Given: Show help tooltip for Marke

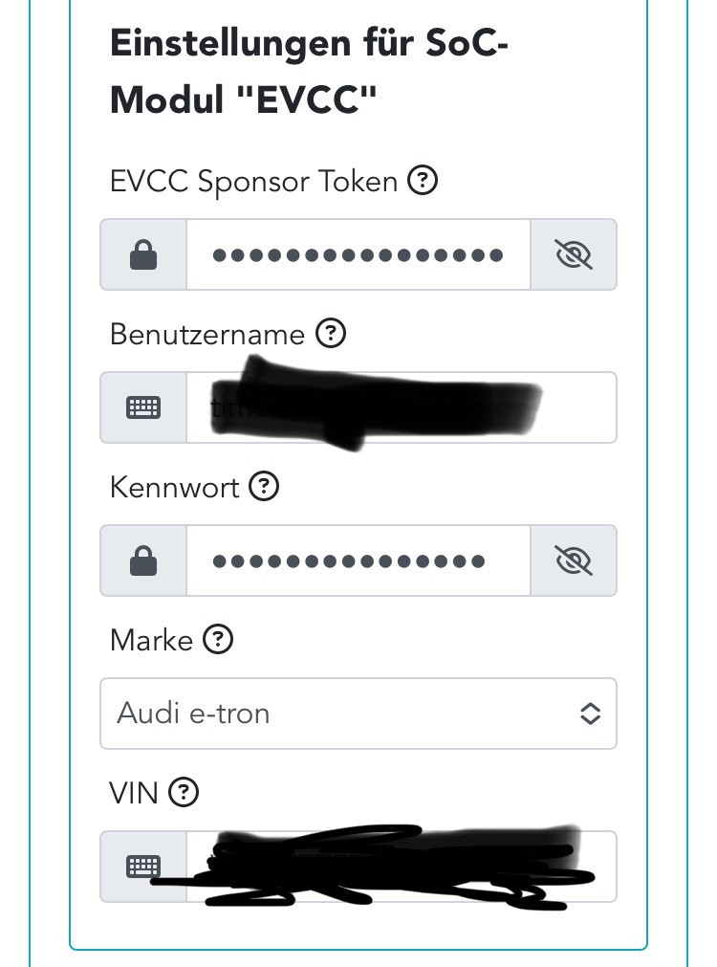Looking at the screenshot, I should pyautogui.click(x=219, y=639).
